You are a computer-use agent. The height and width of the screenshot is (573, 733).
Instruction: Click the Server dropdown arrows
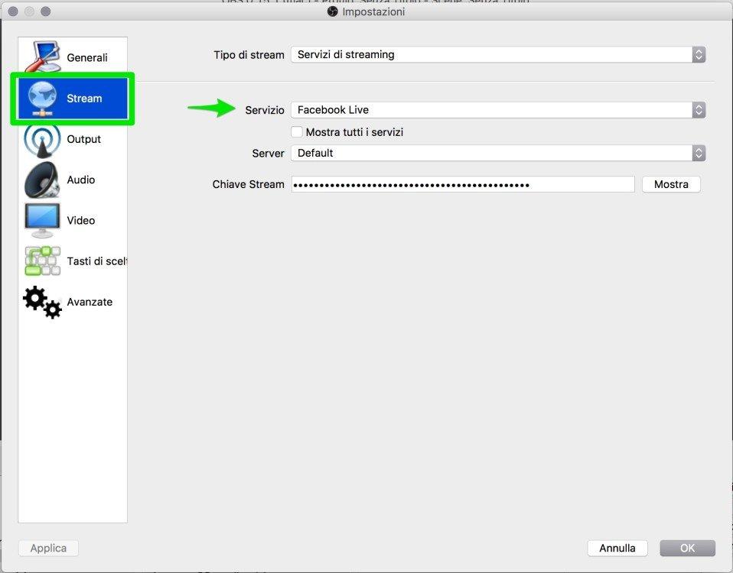coord(699,153)
